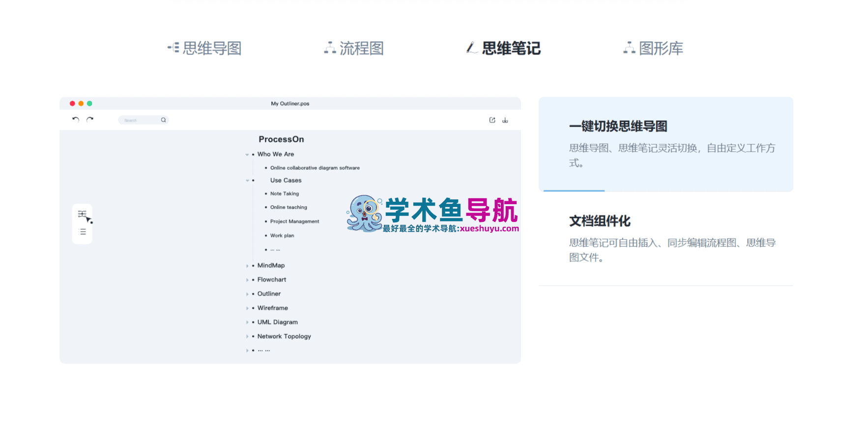Image resolution: width=865 pixels, height=428 pixels.
Task: Switch to mind map view icon
Action: coord(82,214)
